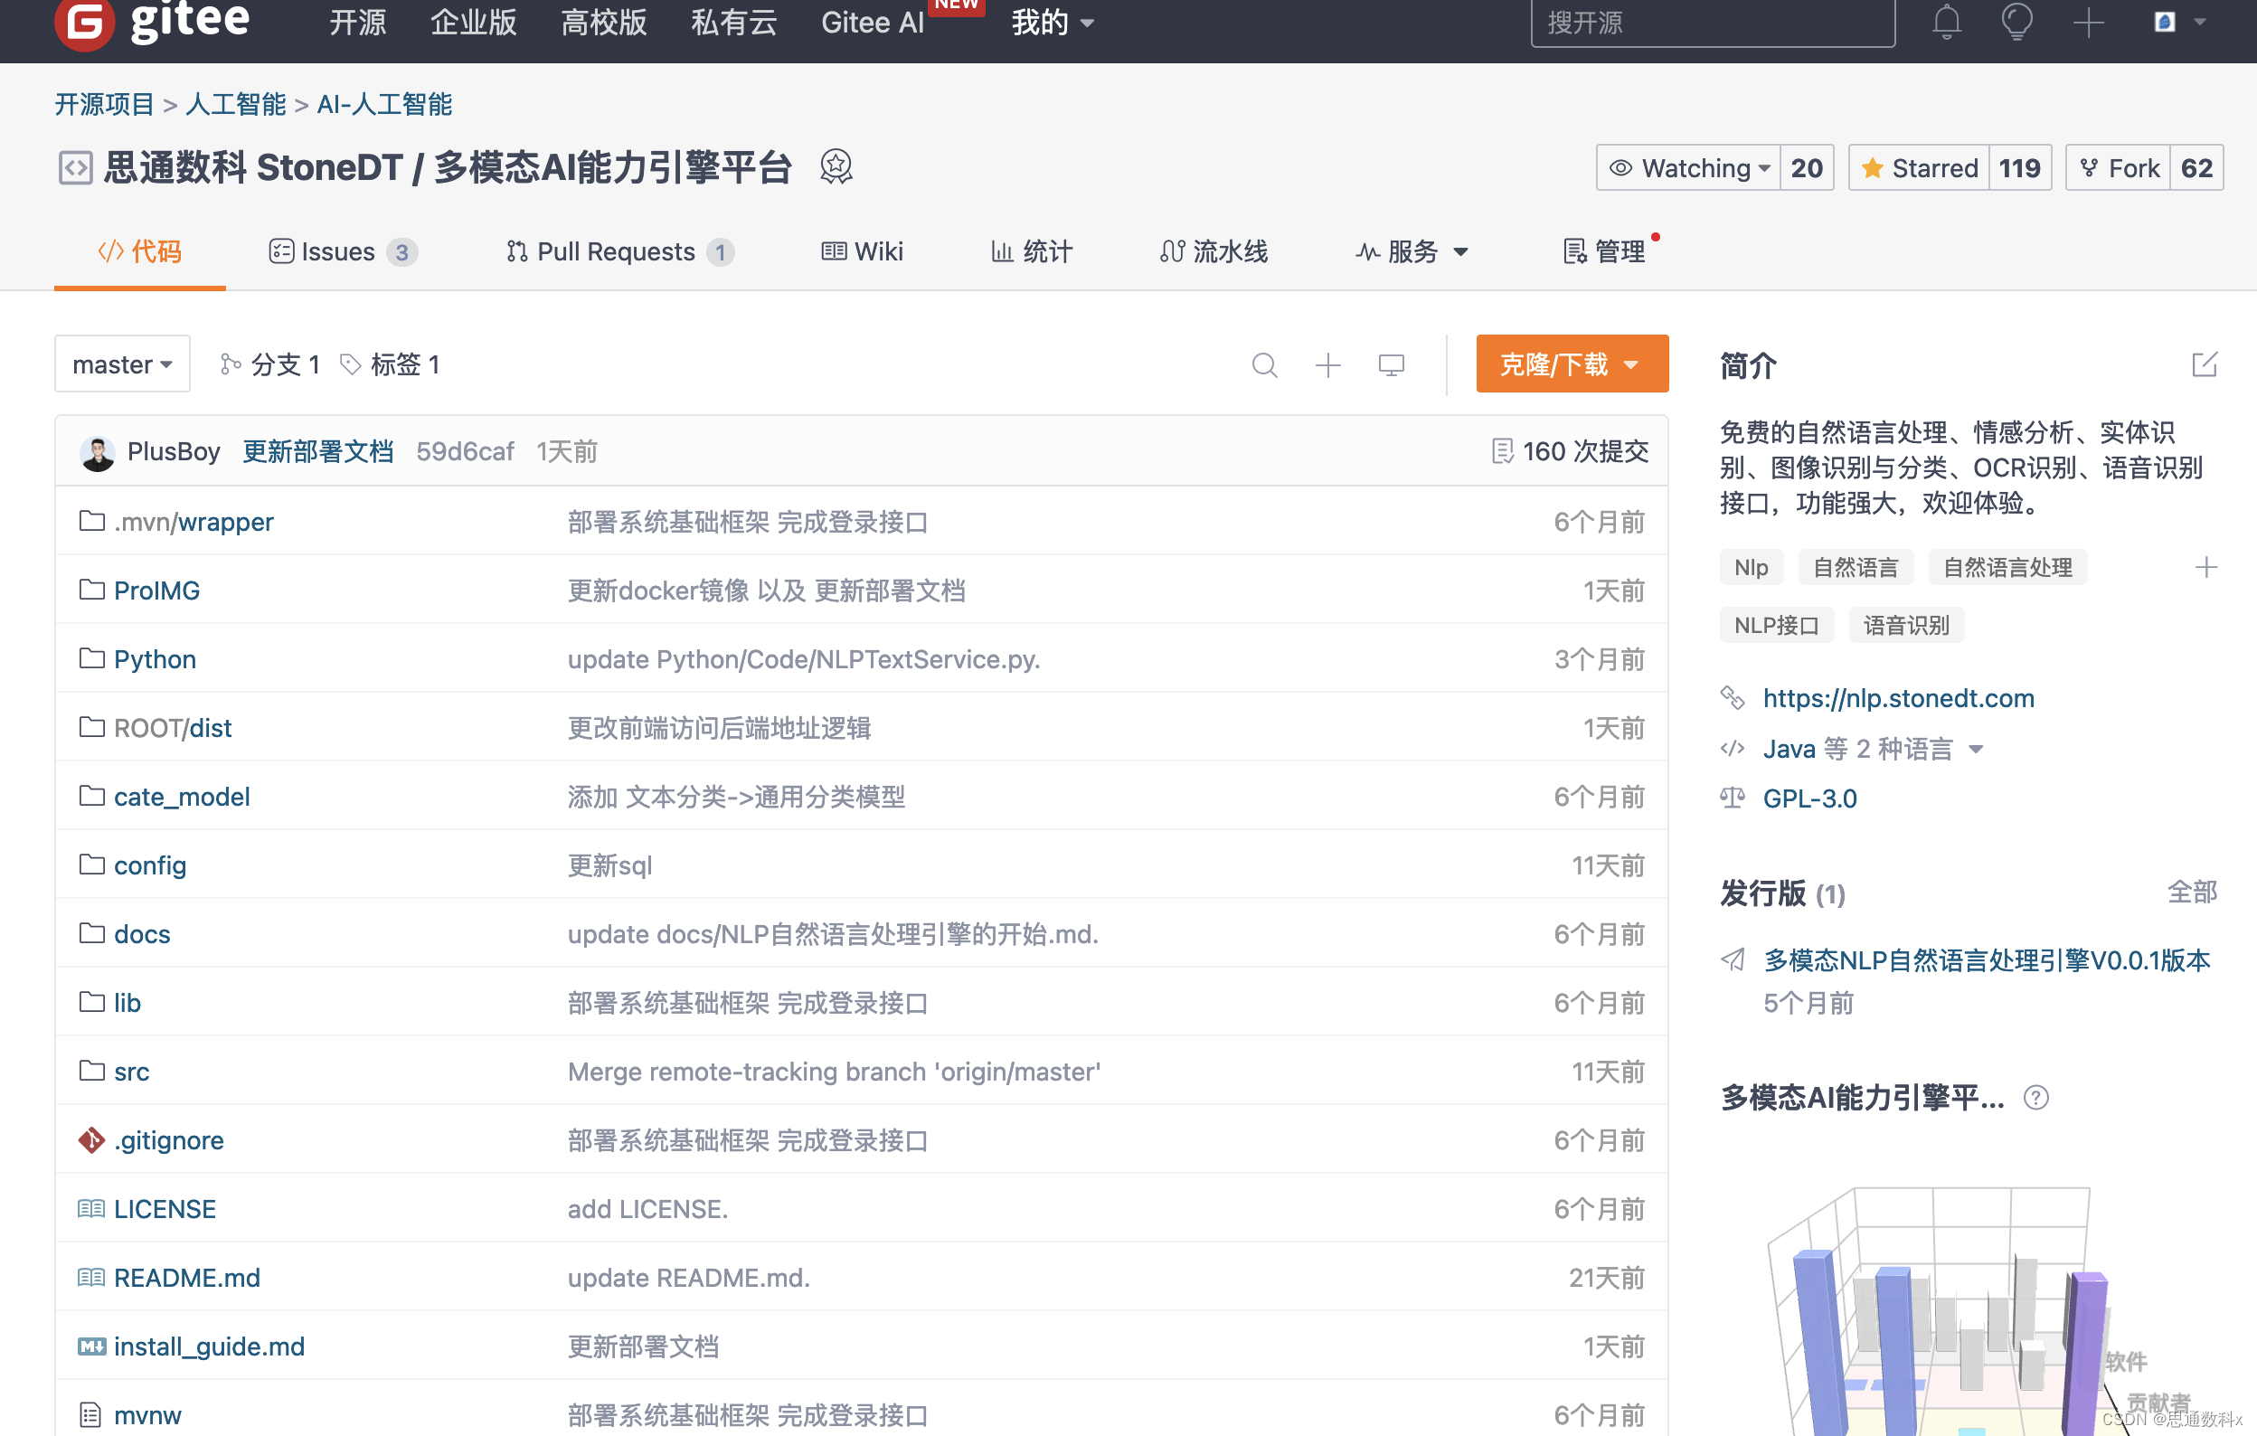
Task: Click the README.md file entry
Action: (x=184, y=1278)
